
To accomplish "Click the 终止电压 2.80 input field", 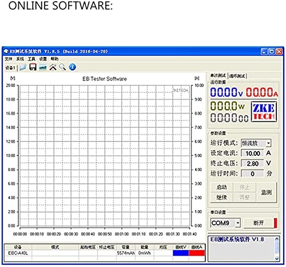I will tap(253, 163).
